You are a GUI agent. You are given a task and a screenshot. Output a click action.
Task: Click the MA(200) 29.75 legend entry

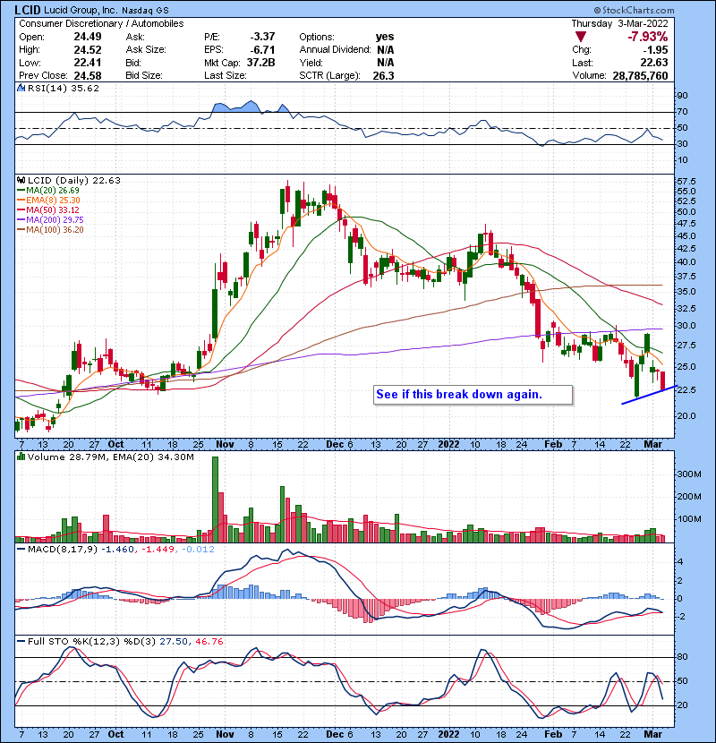[55, 220]
